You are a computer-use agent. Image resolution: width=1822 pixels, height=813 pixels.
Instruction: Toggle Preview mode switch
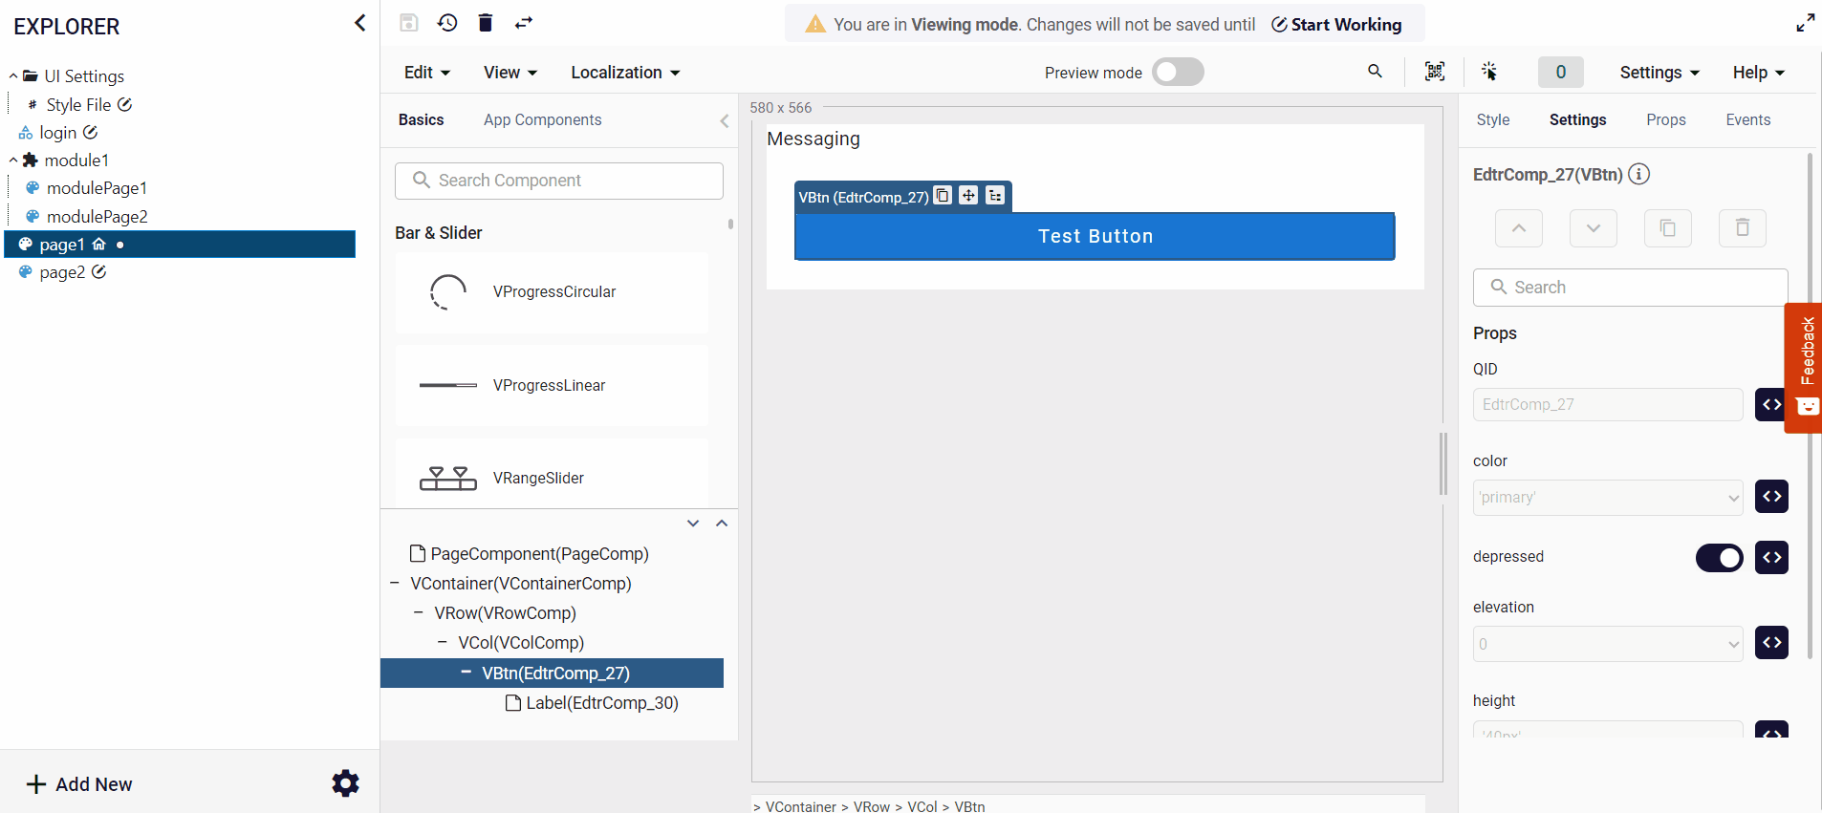click(x=1177, y=73)
